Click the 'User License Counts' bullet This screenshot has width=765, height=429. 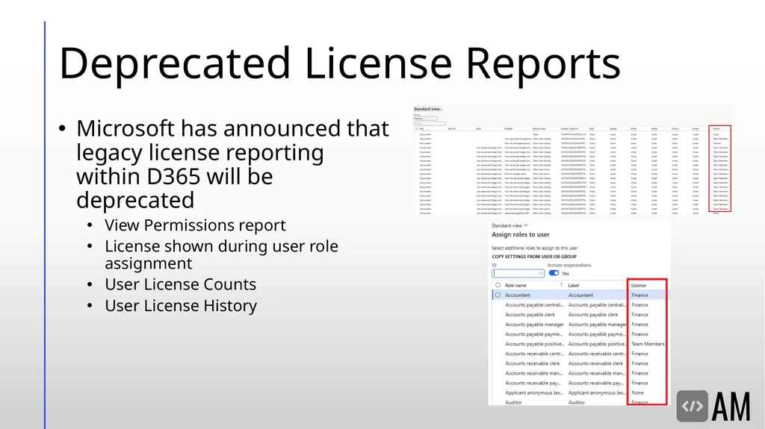(180, 284)
